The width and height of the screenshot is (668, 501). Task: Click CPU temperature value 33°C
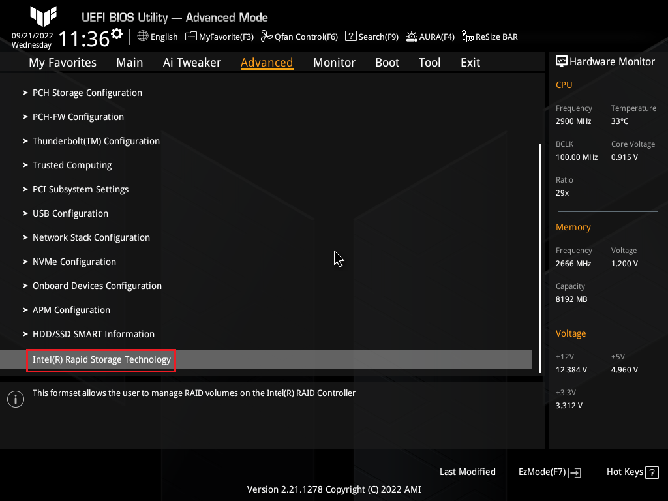tap(620, 121)
